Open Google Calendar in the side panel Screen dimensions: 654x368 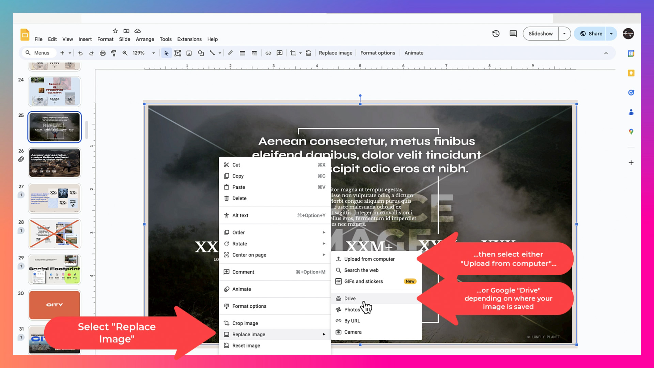coord(631,53)
